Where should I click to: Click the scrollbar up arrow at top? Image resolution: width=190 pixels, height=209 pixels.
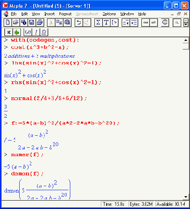186,40
